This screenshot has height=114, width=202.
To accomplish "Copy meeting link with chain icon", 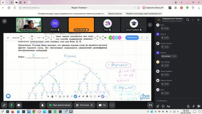I will pyautogui.click(x=4, y=105).
